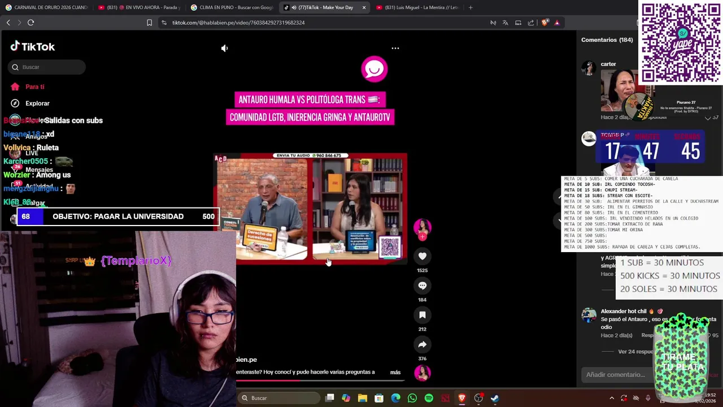Open Steam from the taskbar
This screenshot has width=723, height=407.
pos(495,398)
